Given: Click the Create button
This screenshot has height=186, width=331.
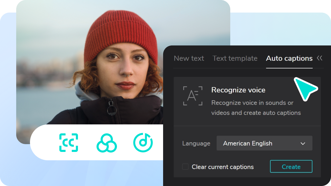Looking at the screenshot, I should click(x=291, y=166).
